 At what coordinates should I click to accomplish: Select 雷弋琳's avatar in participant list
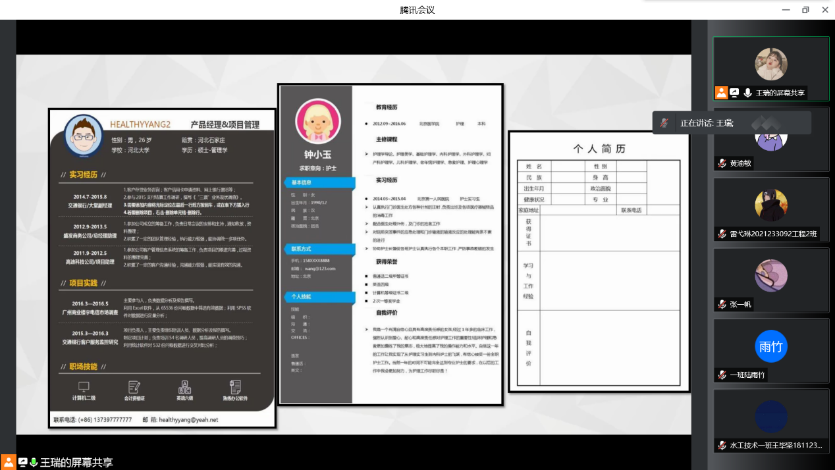(x=771, y=205)
